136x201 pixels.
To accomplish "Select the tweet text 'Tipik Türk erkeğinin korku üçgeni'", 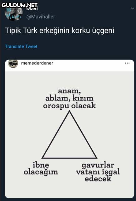I will pyautogui.click(x=60, y=31).
